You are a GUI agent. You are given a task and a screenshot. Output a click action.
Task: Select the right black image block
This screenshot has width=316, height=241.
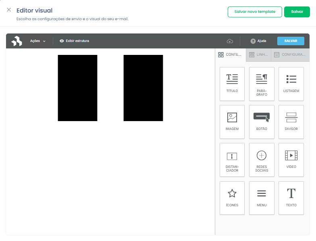pyautogui.click(x=143, y=88)
